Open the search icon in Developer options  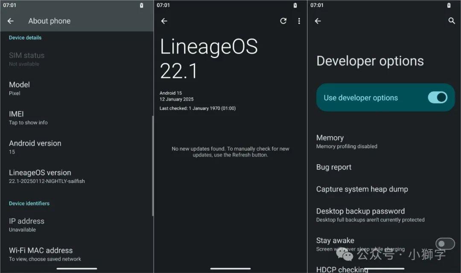click(x=452, y=20)
